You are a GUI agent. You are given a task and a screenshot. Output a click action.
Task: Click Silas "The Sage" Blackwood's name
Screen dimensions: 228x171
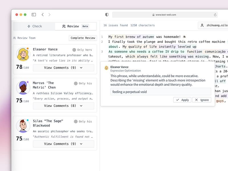[x=48, y=123]
